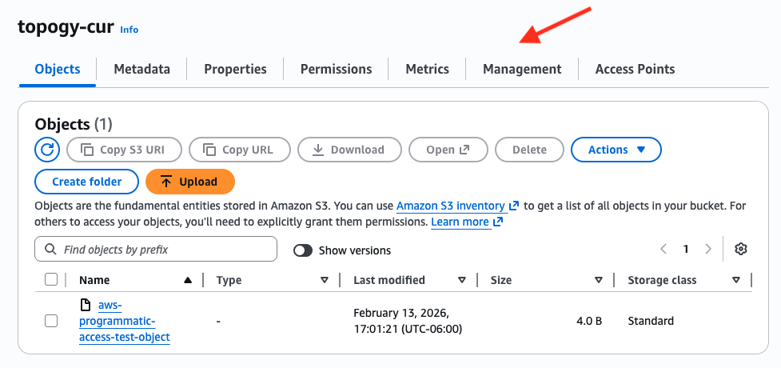
Task: Go to the previous page arrow
Action: pos(663,249)
